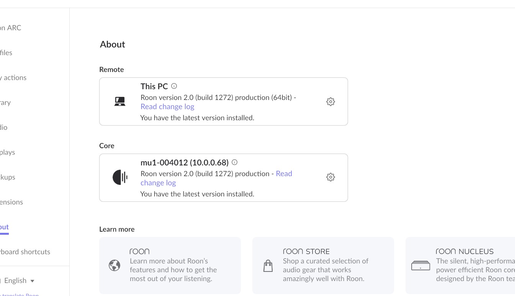Open Read change log link for the core

click(284, 174)
